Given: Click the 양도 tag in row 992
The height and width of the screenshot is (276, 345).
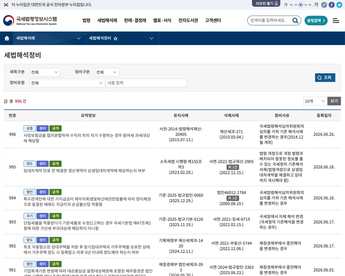Looking at the screenshot, I should 30,240.
